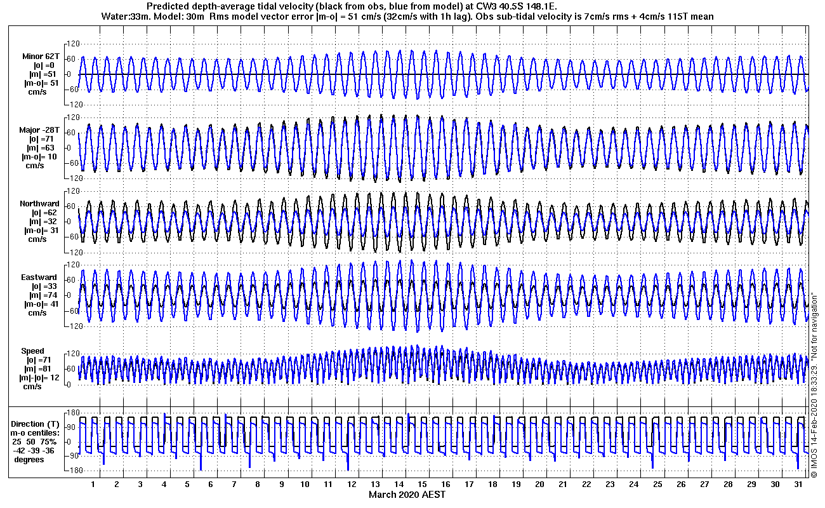The width and height of the screenshot is (825, 508).
Task: Click the "March 2020 AEST" x-axis title
Action: [407, 495]
